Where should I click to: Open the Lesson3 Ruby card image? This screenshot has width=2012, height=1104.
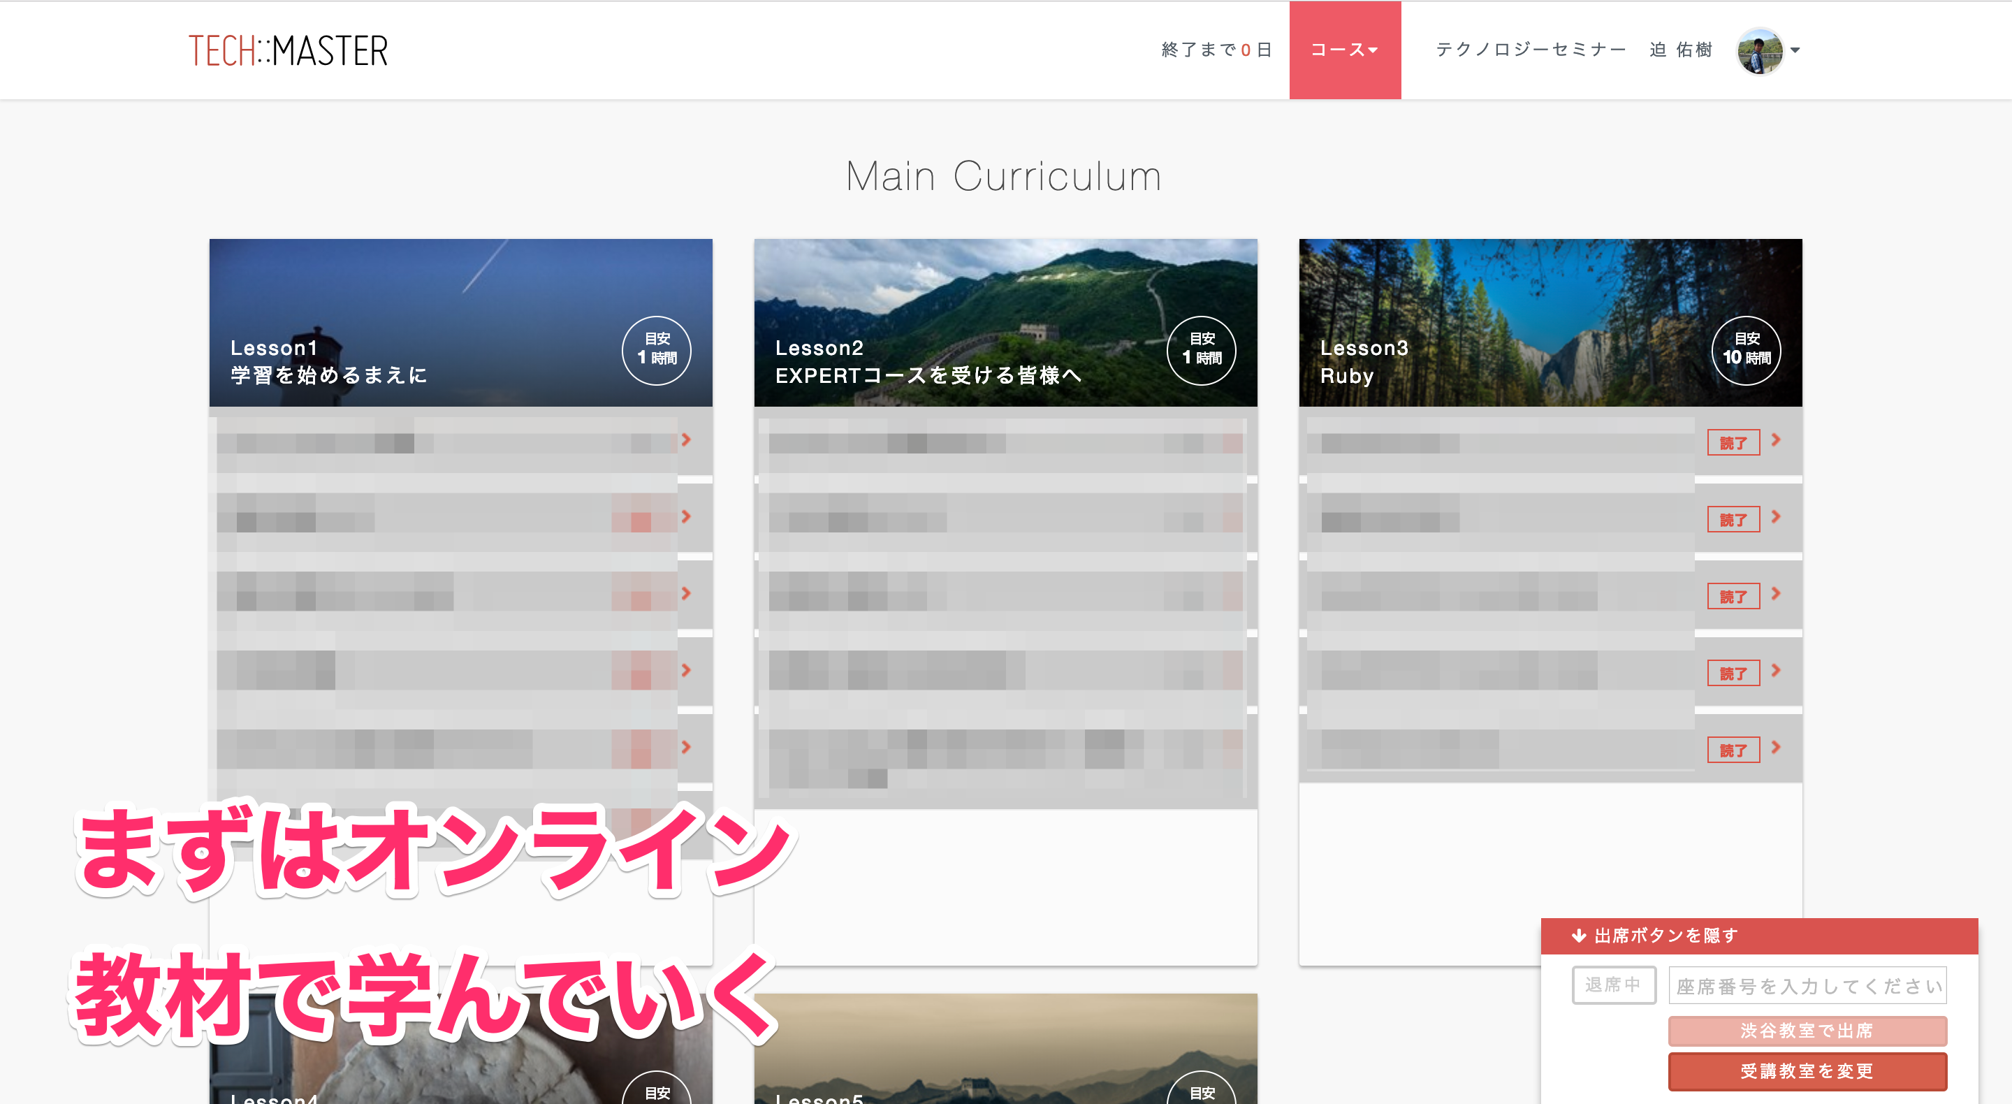(x=1550, y=323)
